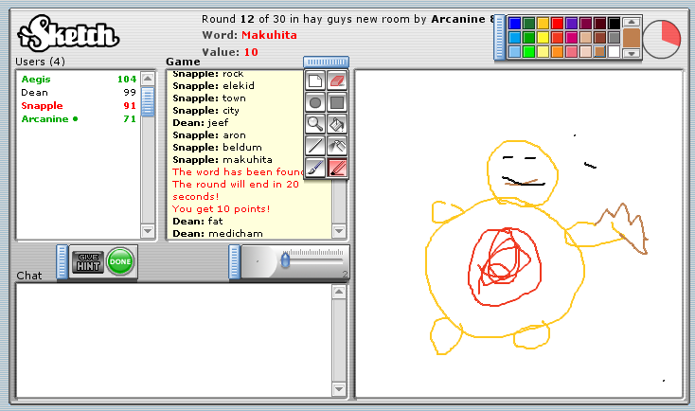Screen dimensions: 695x411
Task: Pick the dark green color swatch
Action: [528, 24]
